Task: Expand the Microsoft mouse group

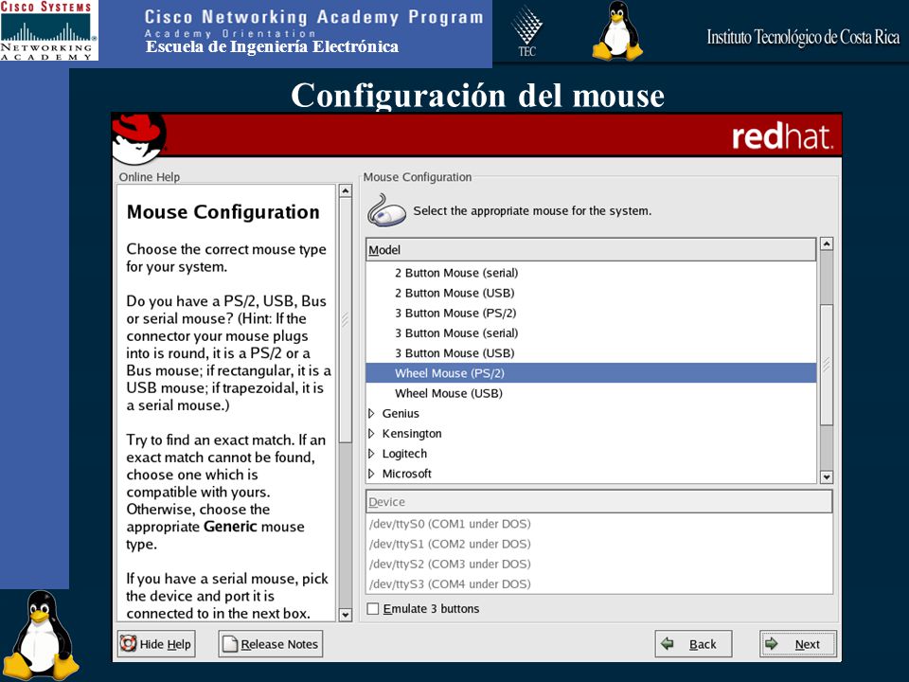Action: (x=371, y=474)
